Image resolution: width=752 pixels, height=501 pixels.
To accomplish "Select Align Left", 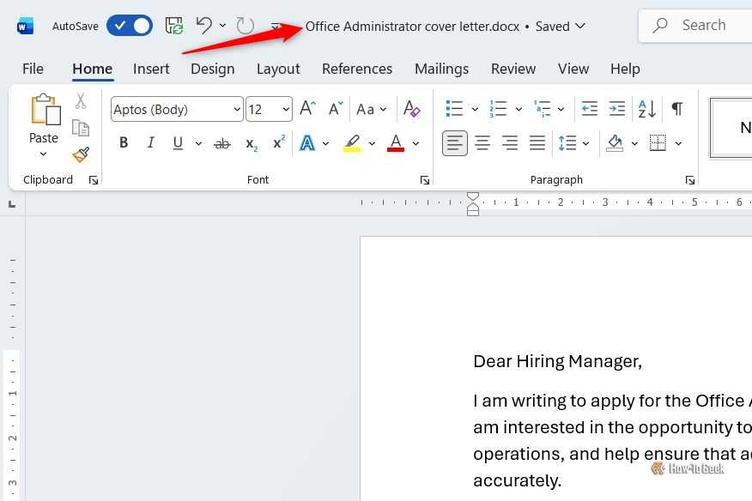I will click(455, 143).
